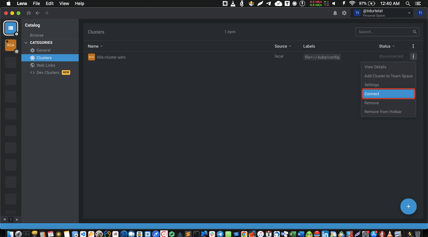The image size is (428, 237).
Task: Sort by Source column arrow
Action: pyautogui.click(x=290, y=46)
